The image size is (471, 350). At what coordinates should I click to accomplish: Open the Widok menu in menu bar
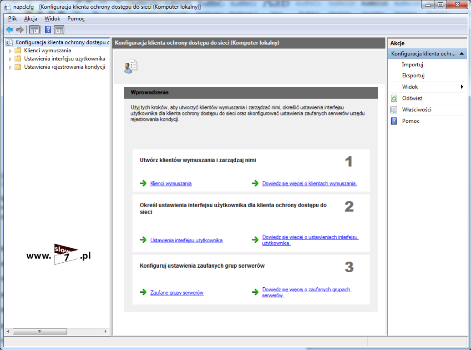tap(52, 19)
